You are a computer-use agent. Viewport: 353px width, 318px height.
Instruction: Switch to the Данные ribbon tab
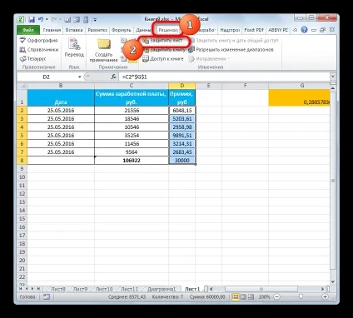(143, 30)
